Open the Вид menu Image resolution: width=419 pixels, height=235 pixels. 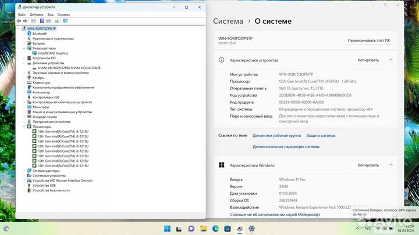pyautogui.click(x=51, y=15)
